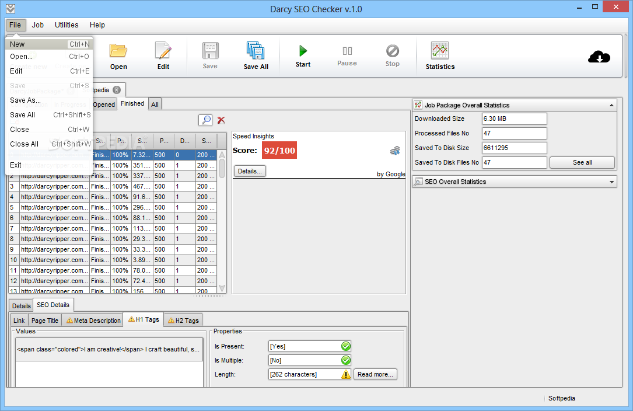Switch to the Details tab
This screenshot has width=633, height=411.
tap(22, 306)
